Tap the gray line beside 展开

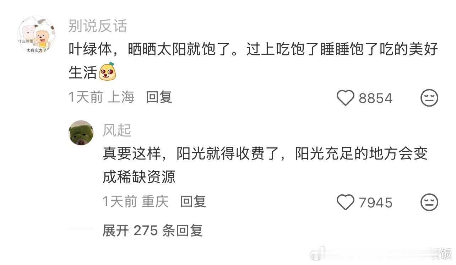point(81,231)
